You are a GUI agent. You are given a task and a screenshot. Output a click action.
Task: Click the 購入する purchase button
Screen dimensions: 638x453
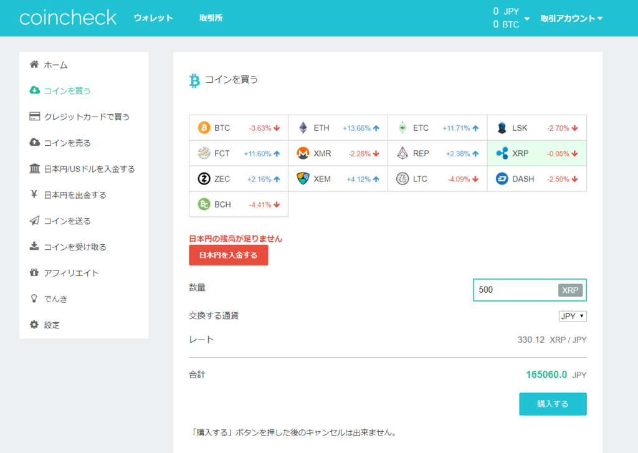point(553,404)
